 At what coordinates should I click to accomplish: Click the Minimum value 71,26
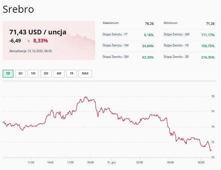click(210, 24)
